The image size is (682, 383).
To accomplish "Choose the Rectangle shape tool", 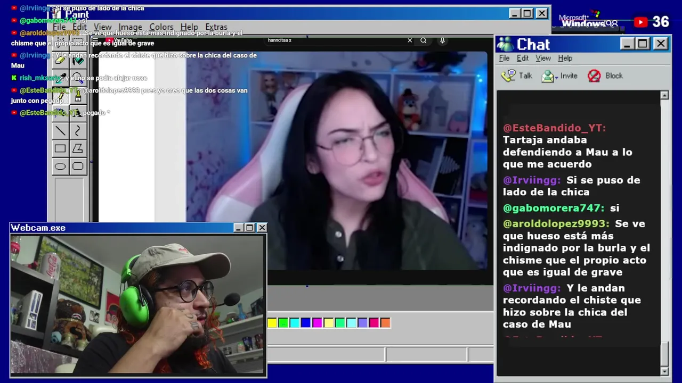I will pos(60,148).
